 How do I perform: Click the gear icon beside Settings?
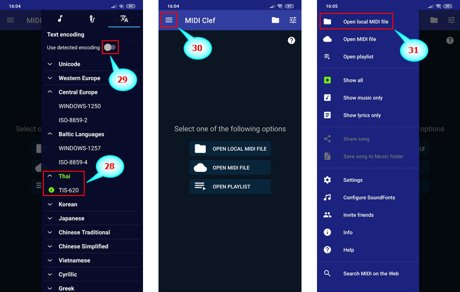tap(327, 180)
